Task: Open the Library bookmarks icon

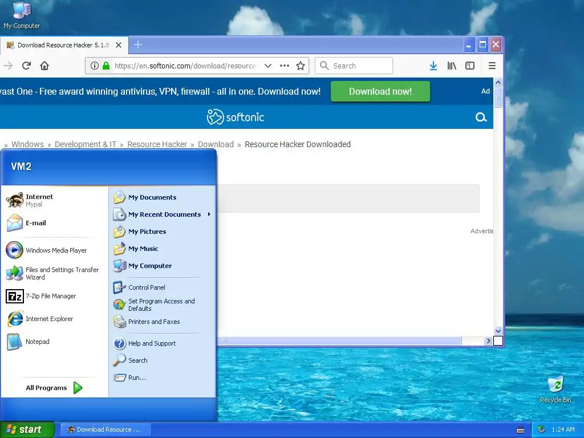Action: click(452, 66)
